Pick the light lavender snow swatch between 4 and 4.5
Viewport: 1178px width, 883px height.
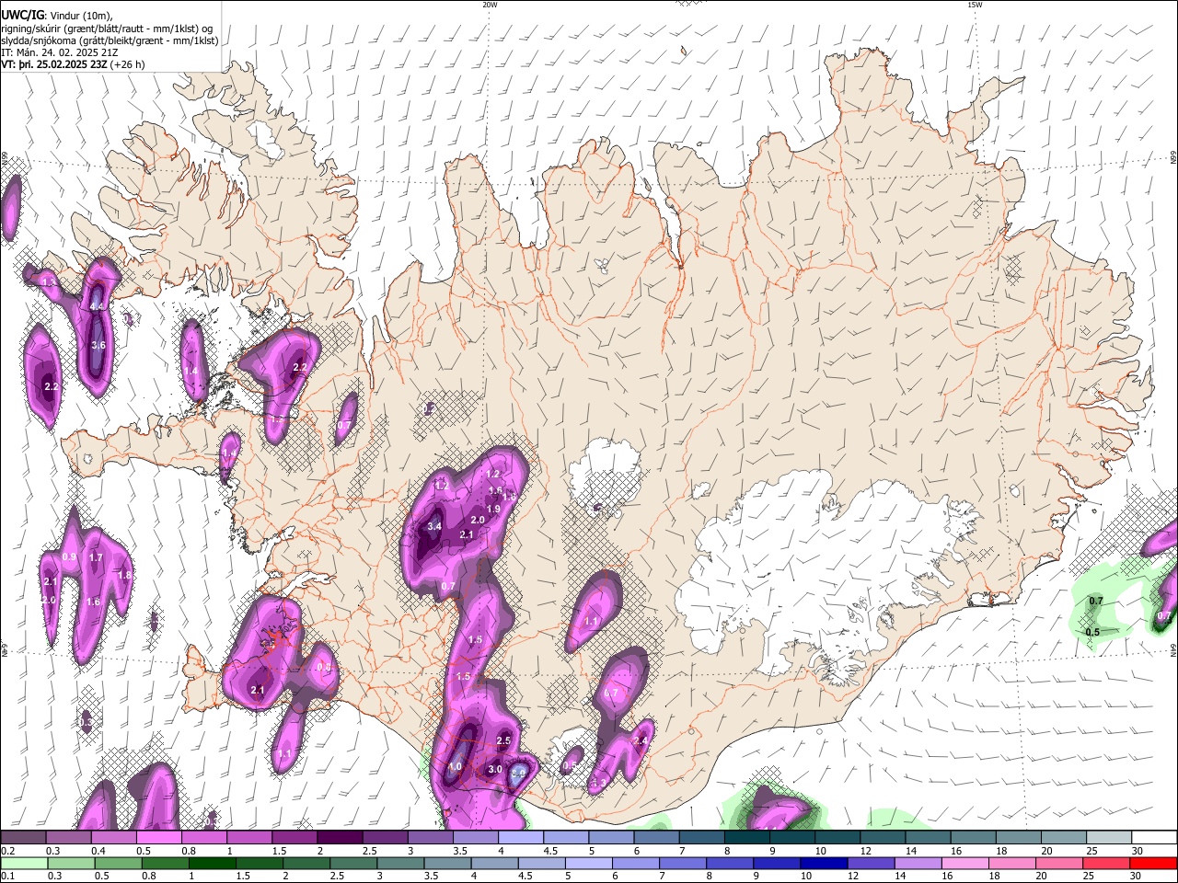click(521, 837)
